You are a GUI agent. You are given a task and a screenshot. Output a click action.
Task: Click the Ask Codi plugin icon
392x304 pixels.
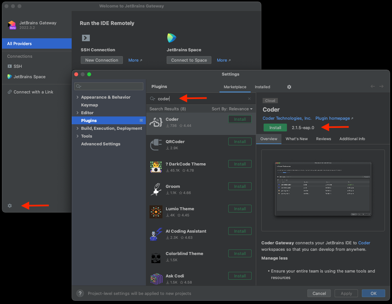point(156,279)
